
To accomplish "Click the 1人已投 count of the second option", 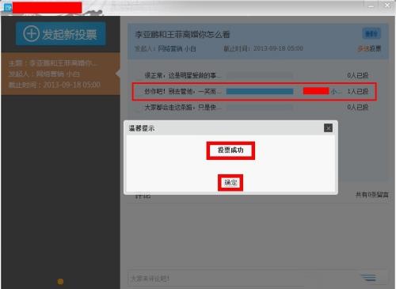I will (x=358, y=92).
